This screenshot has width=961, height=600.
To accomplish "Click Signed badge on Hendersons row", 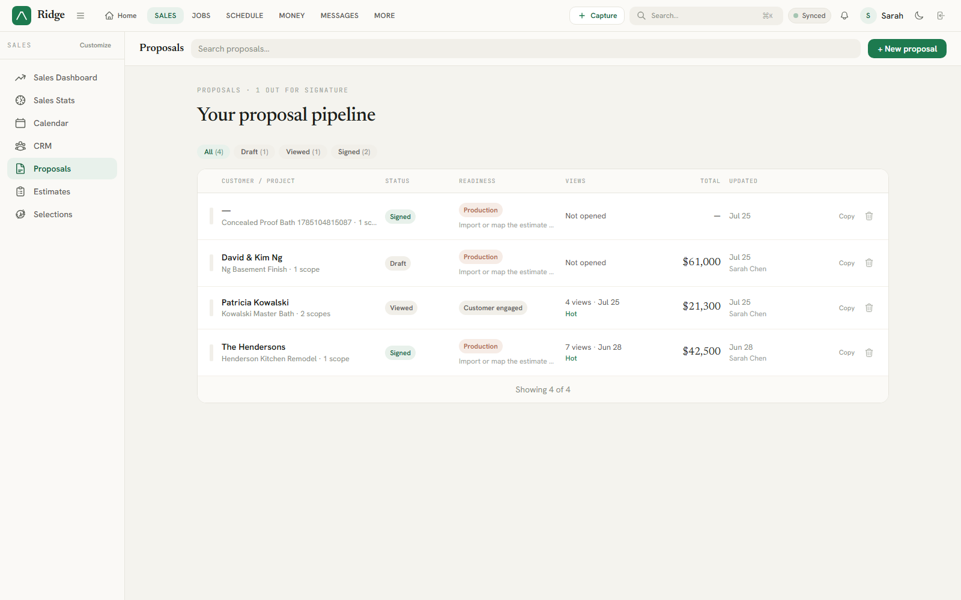I will tap(400, 353).
